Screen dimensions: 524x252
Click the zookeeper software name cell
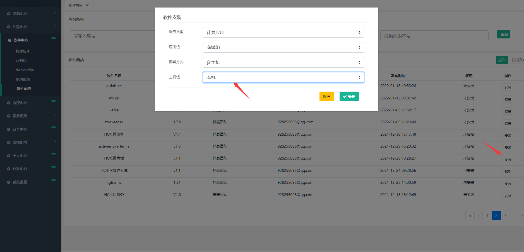pyautogui.click(x=114, y=122)
